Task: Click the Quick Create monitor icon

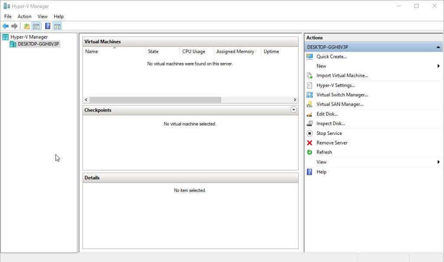Action: click(x=310, y=57)
